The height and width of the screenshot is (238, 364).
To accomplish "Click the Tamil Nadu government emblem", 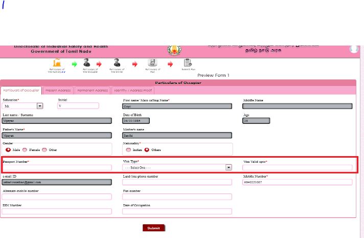I will click(x=174, y=50).
